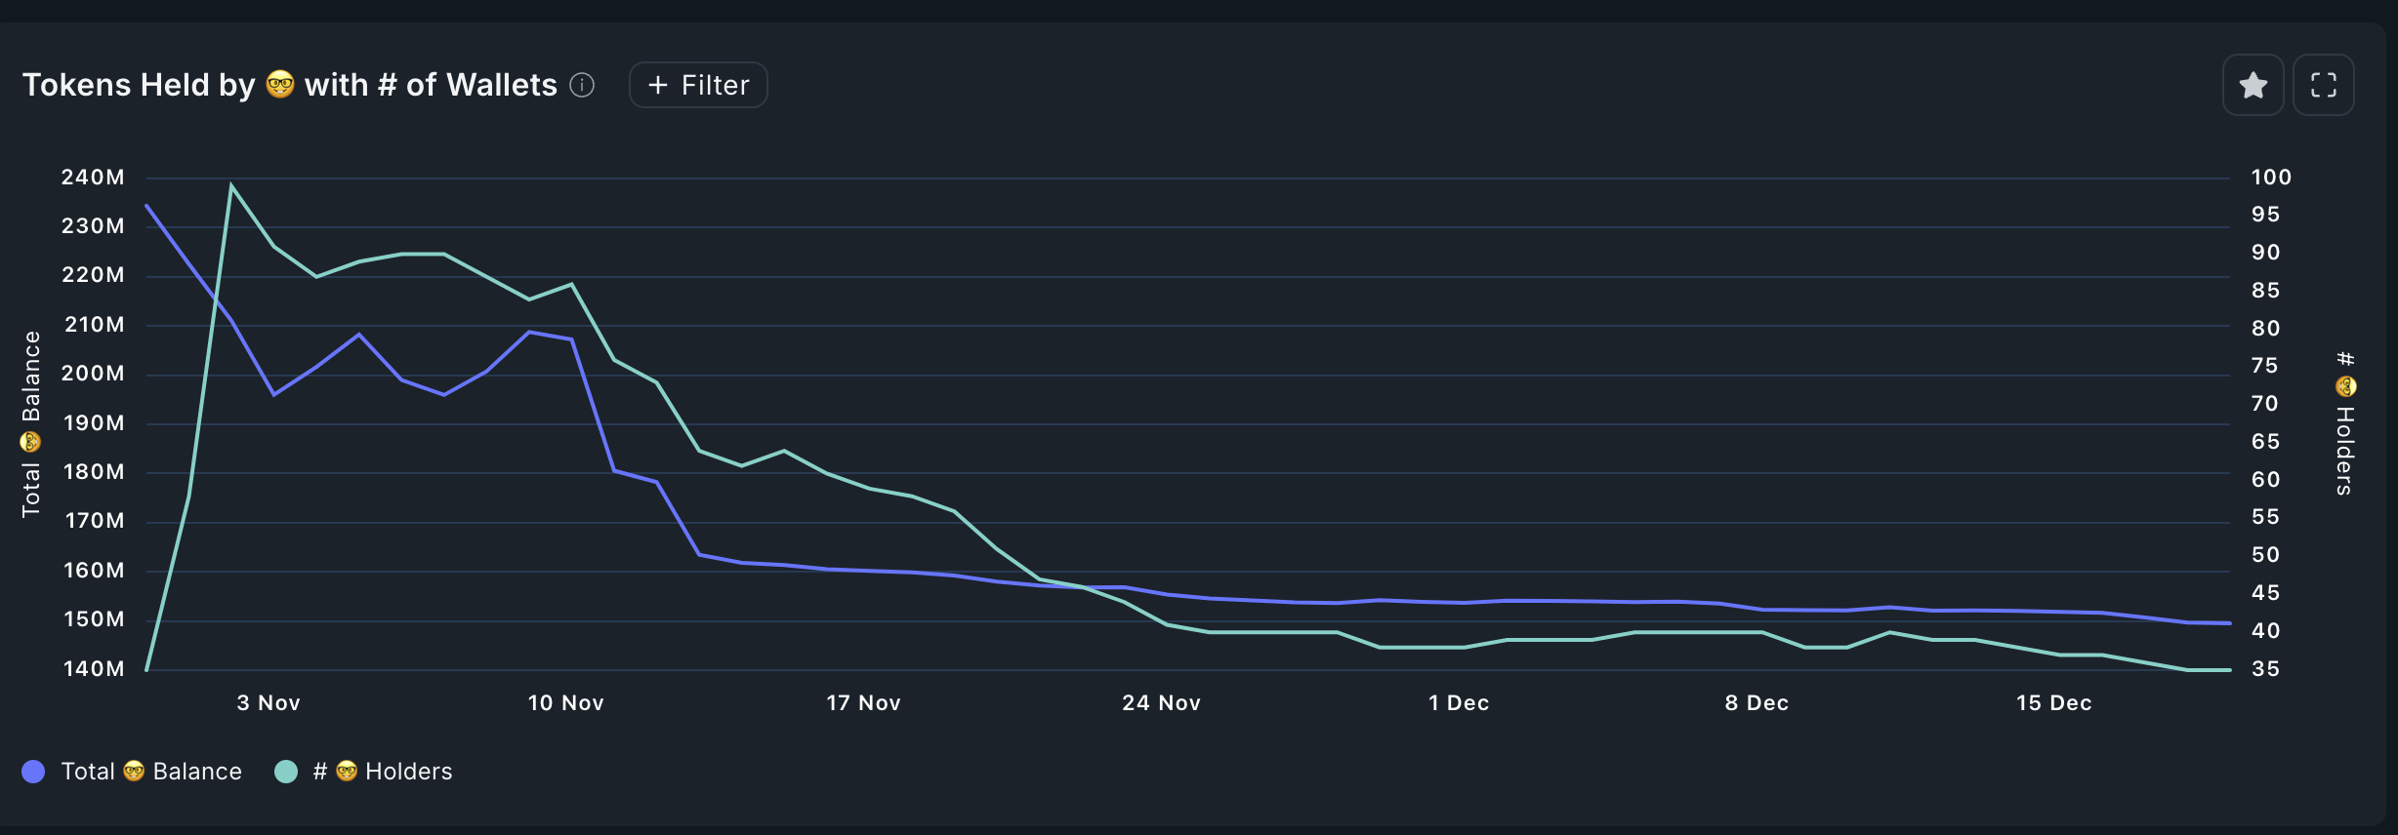Screen dimensions: 2398x835
Task: Click the Tokens Held by chart title
Action: tap(290, 85)
